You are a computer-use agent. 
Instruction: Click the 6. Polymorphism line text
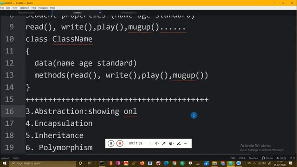[x=59, y=148]
